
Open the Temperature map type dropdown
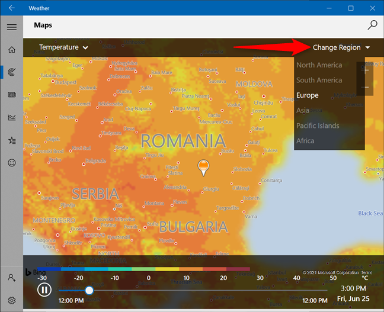(63, 47)
